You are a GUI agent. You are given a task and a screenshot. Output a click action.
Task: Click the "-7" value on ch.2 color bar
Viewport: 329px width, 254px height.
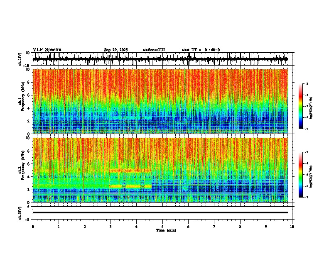coord(307,198)
